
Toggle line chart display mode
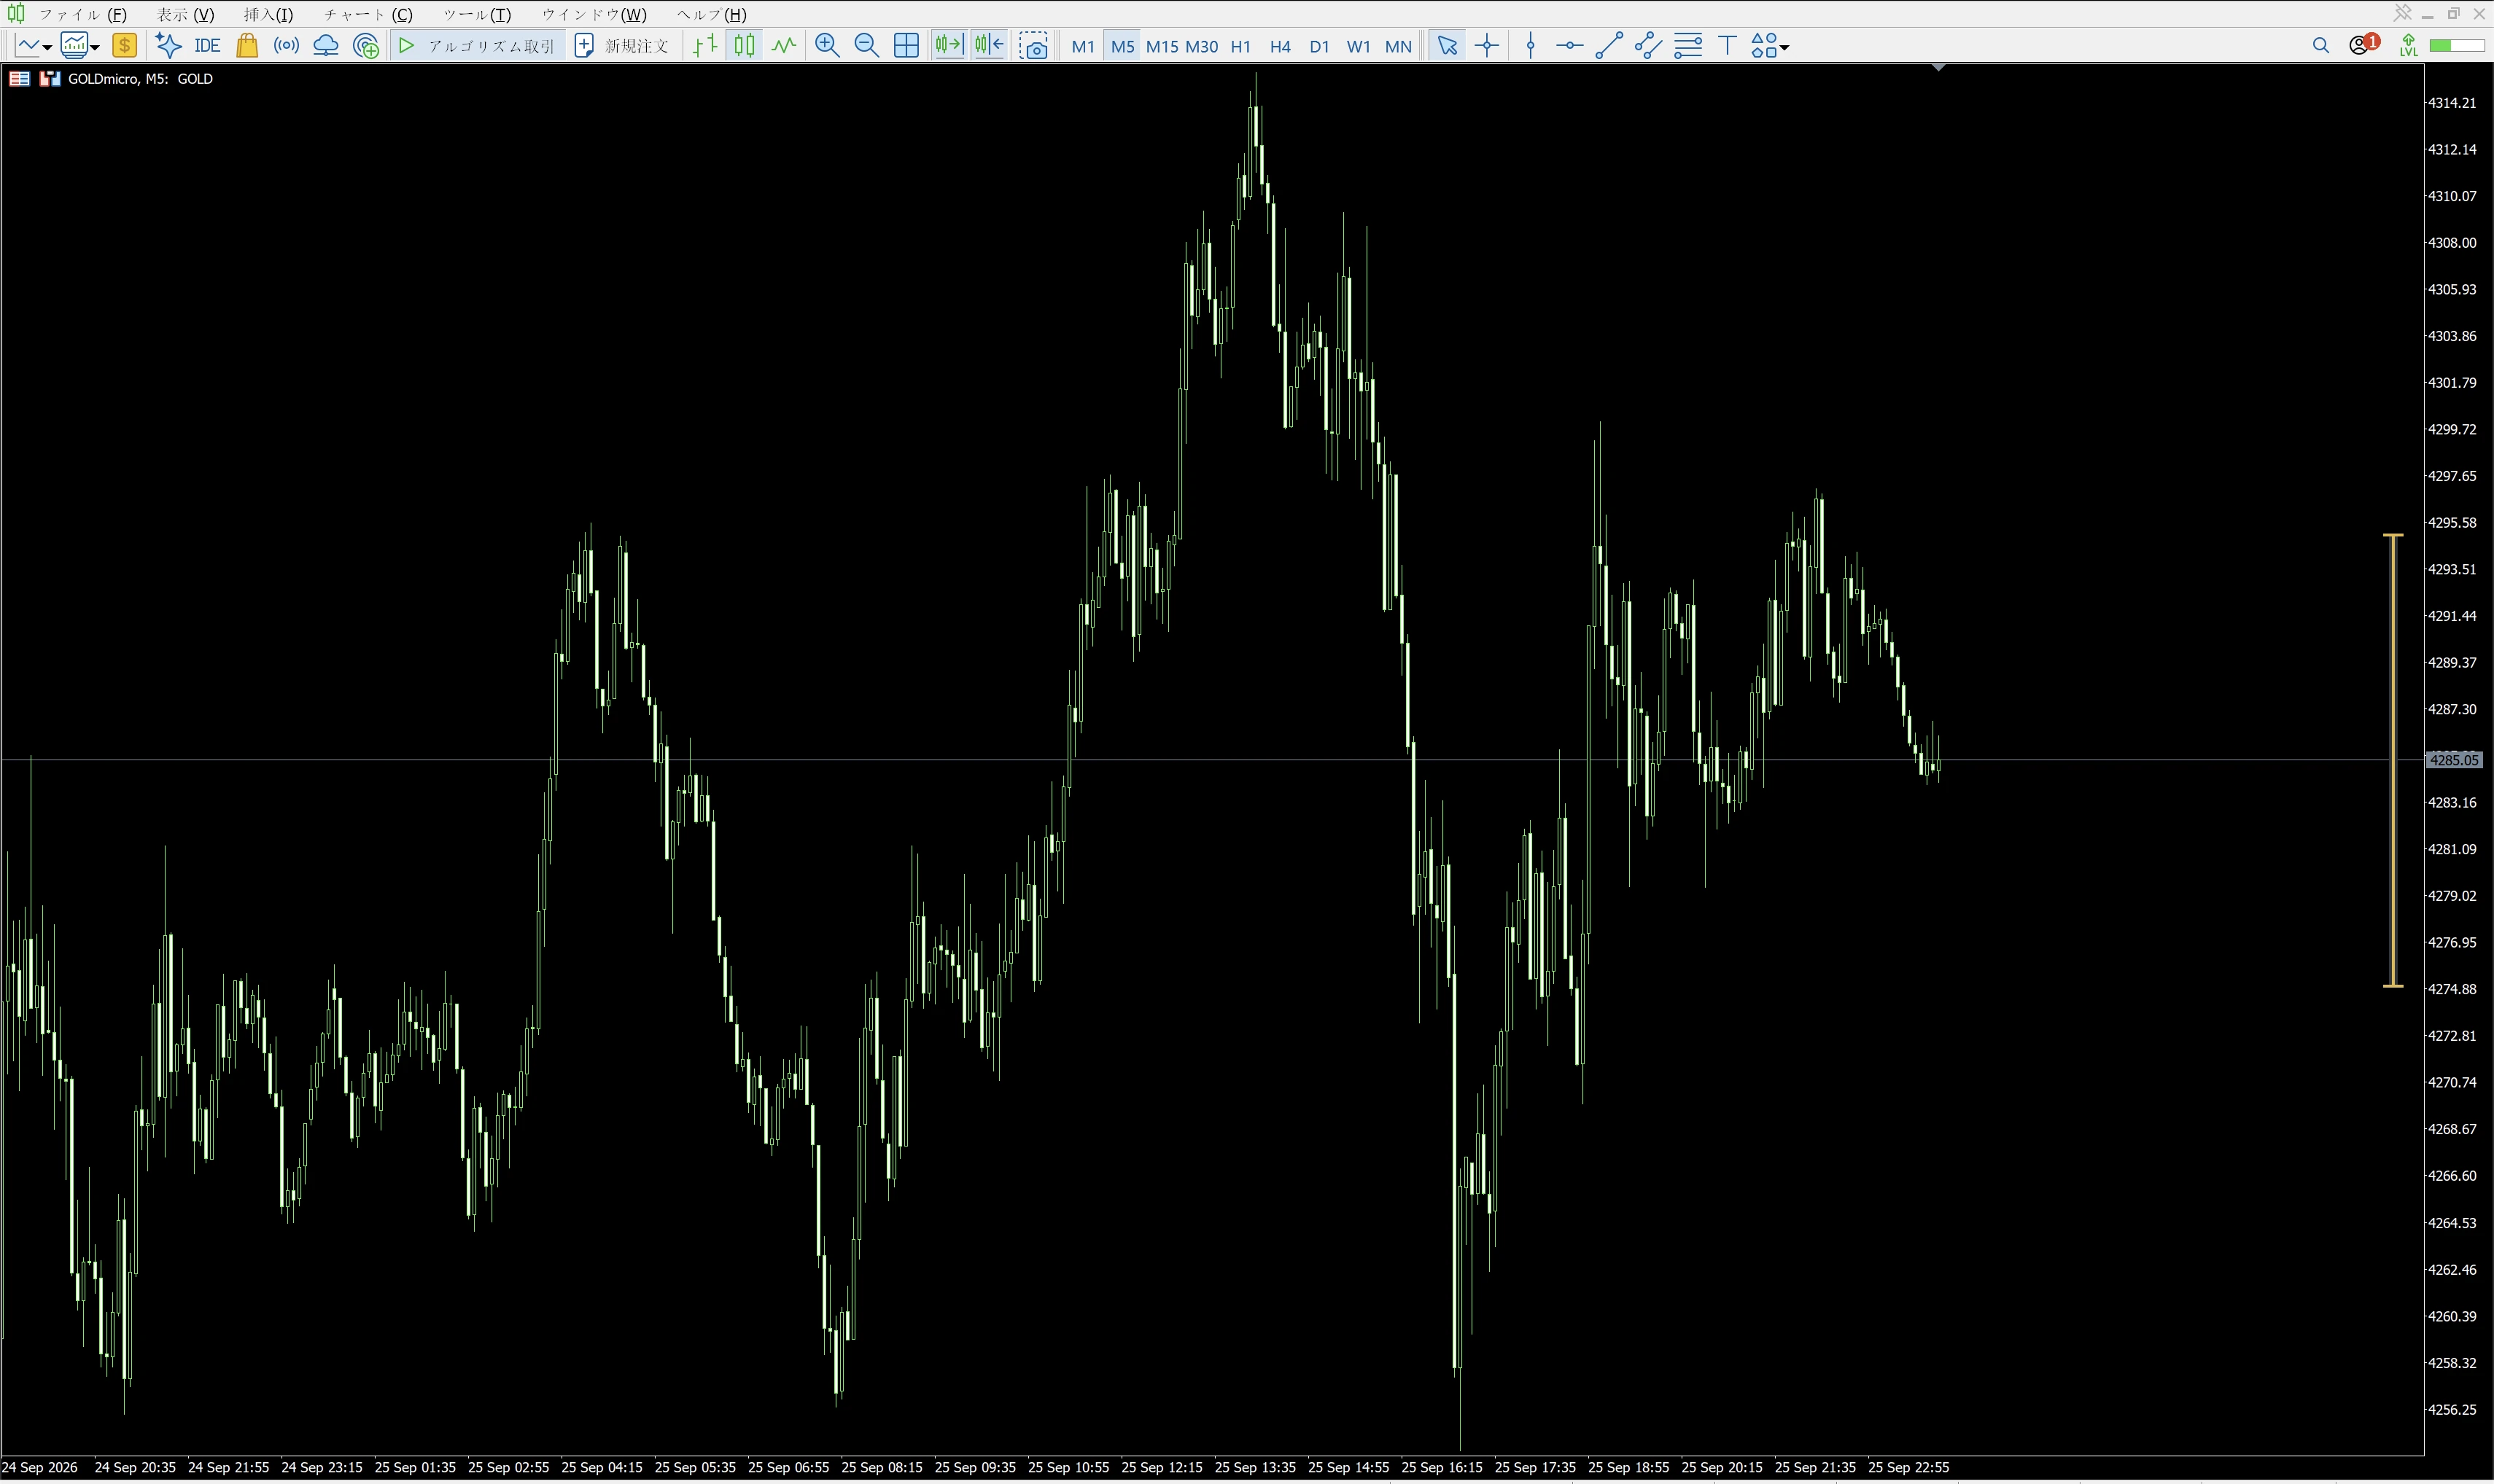tap(785, 46)
